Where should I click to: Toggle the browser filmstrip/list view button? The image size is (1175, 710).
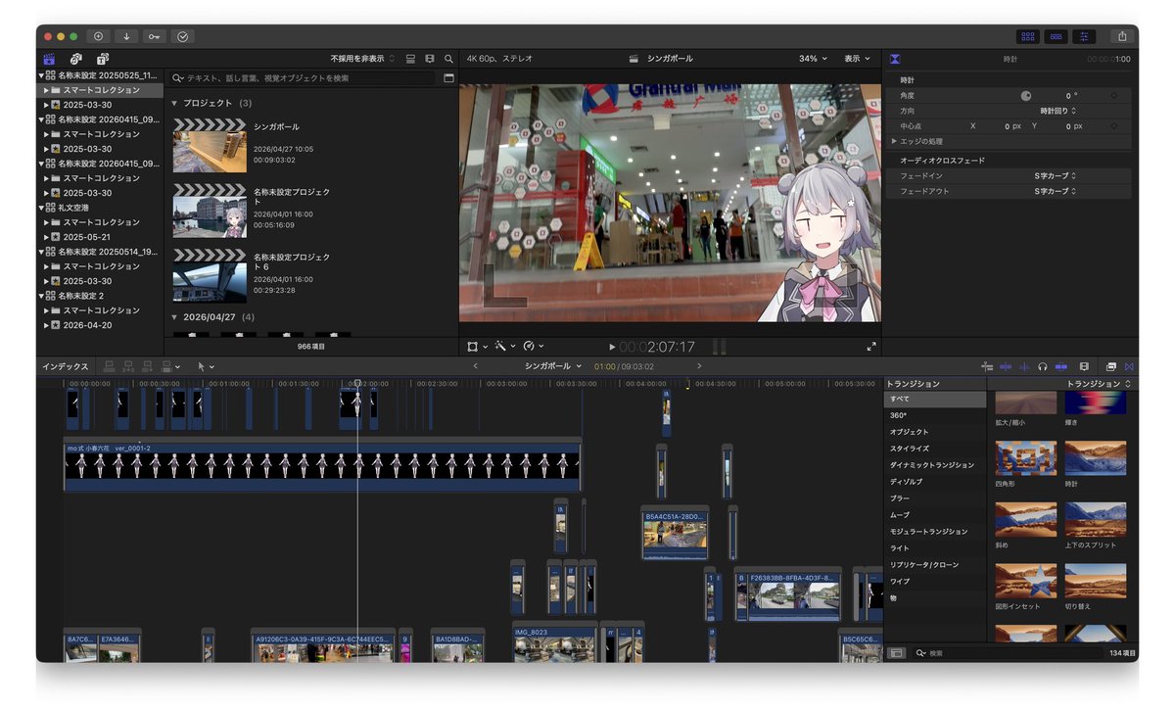pos(411,59)
